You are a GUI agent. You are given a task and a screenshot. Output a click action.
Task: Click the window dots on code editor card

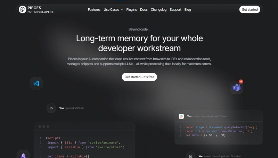[44, 126]
